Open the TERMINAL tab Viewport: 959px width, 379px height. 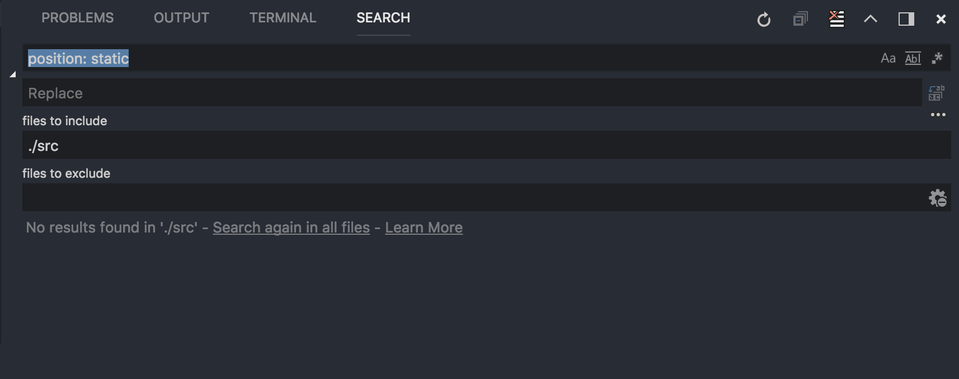(x=283, y=17)
